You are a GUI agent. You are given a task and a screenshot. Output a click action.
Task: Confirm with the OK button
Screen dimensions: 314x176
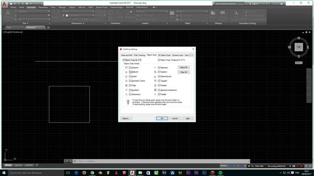pos(162,118)
